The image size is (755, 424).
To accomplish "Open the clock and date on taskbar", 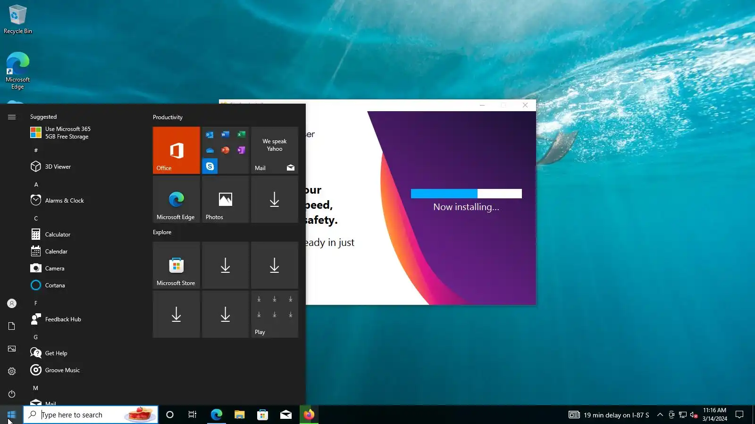I will click(714, 415).
